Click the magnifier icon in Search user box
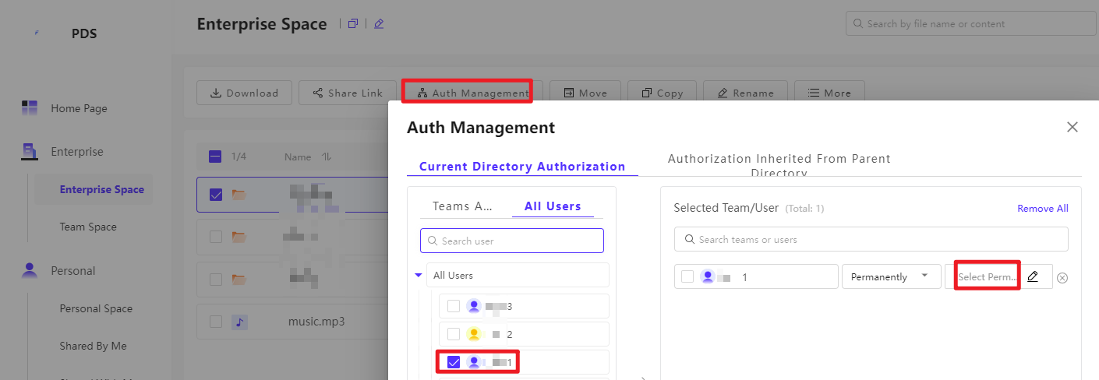 point(433,241)
